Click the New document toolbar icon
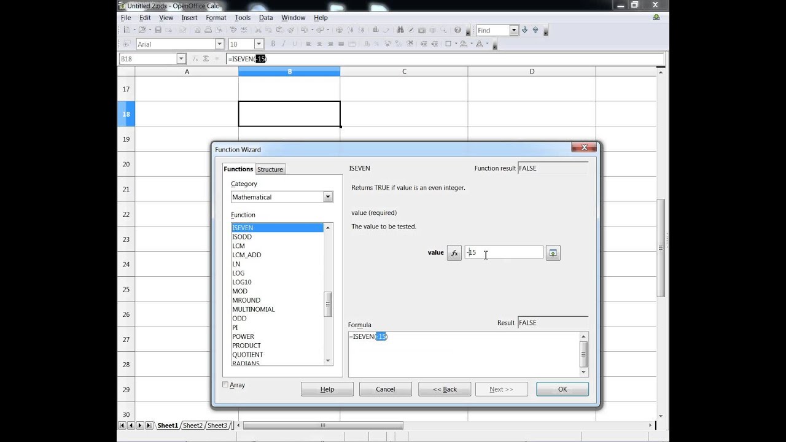 (x=126, y=30)
